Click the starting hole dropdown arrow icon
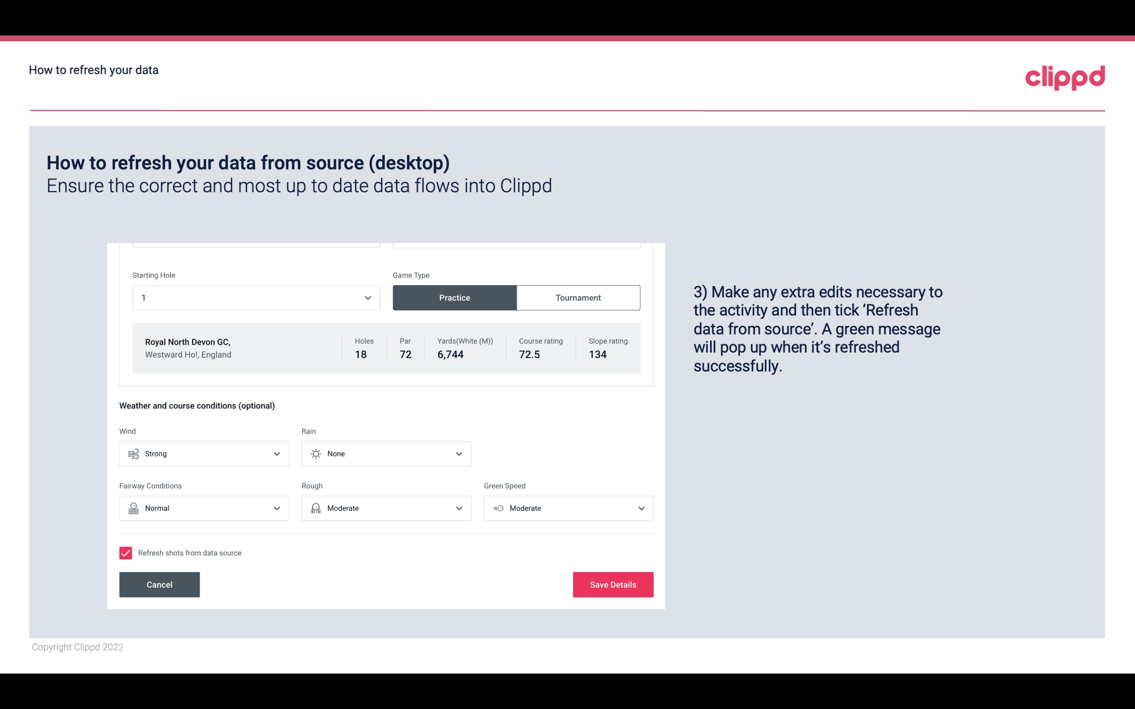 [367, 296]
